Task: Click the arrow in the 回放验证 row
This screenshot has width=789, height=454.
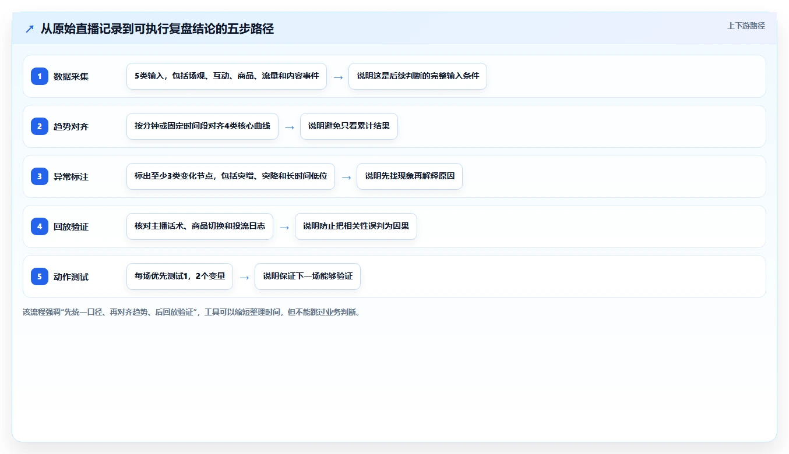Action: 284,227
